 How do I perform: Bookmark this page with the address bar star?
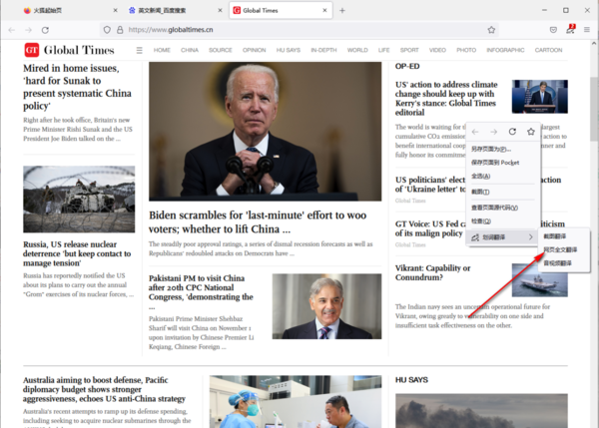click(x=491, y=30)
